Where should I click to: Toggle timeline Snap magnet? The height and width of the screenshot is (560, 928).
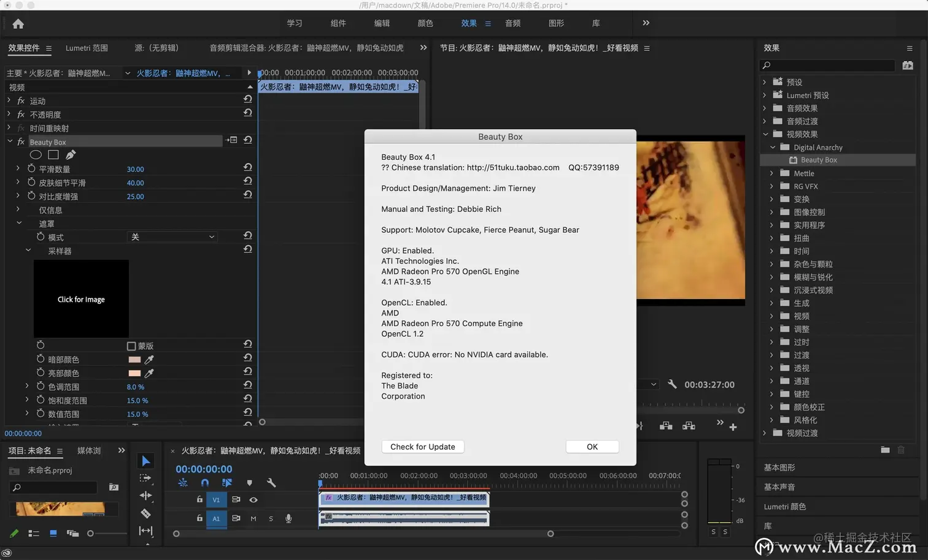coord(205,483)
